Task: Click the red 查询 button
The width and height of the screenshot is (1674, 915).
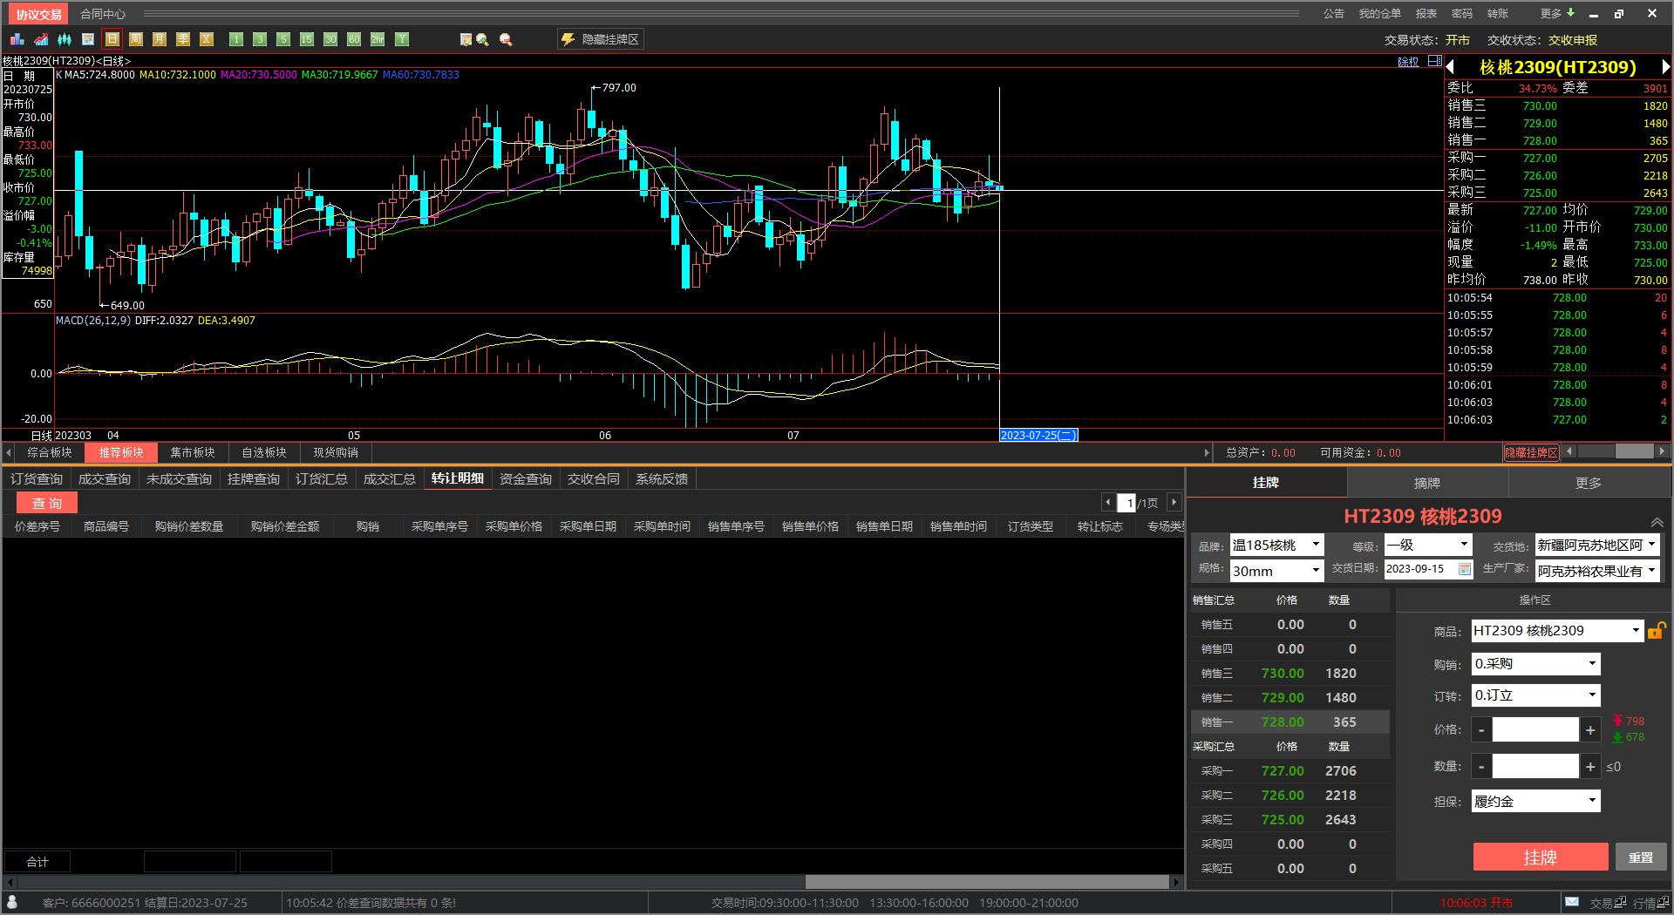Action: (x=47, y=503)
